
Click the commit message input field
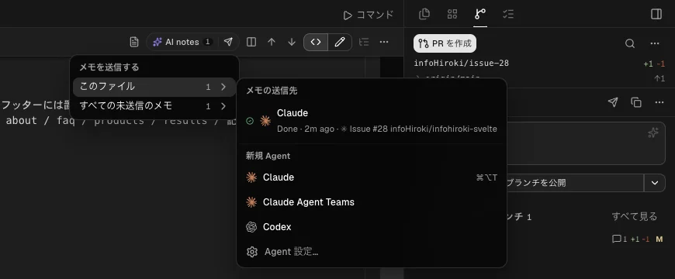pos(586,143)
